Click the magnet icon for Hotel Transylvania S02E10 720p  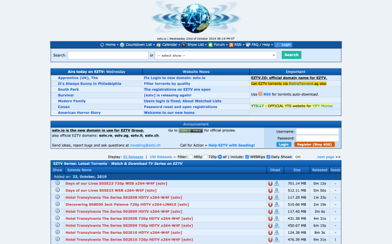point(270,239)
